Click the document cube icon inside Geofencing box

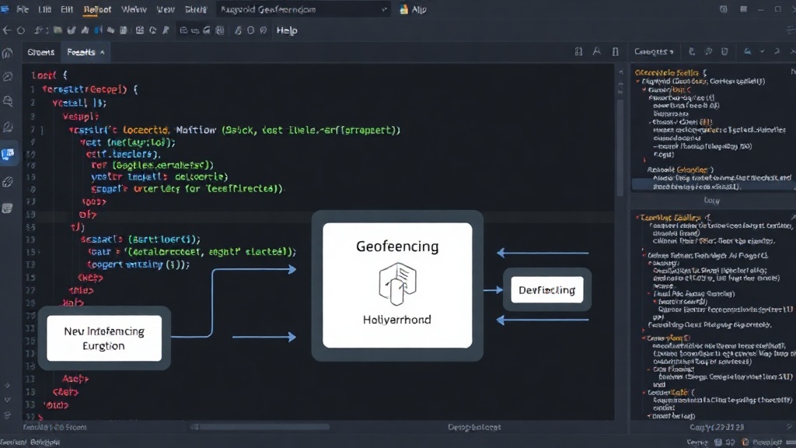tap(397, 284)
